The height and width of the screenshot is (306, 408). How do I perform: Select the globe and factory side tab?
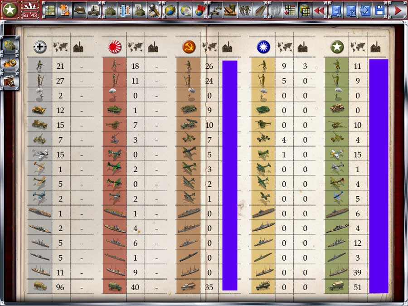pos(10,45)
